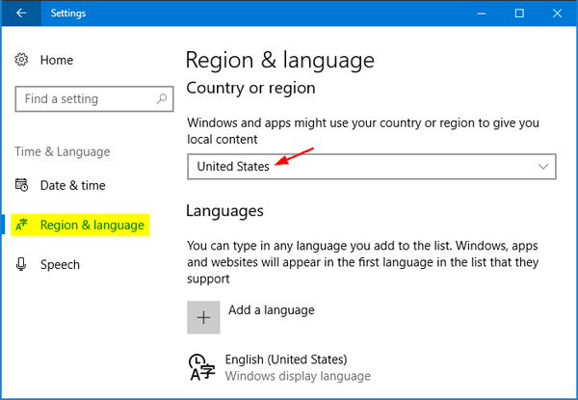This screenshot has width=578, height=400.
Task: Select Region & language in sidebar
Action: tap(92, 226)
